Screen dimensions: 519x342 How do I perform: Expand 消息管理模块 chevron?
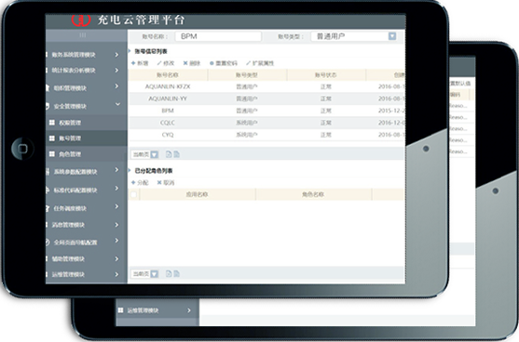116,225
